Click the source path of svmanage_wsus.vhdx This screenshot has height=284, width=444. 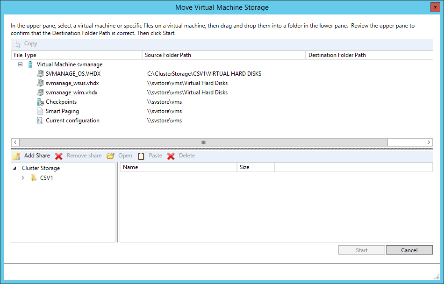click(187, 83)
